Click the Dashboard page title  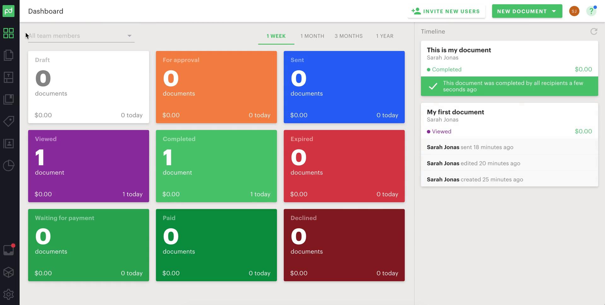point(46,11)
